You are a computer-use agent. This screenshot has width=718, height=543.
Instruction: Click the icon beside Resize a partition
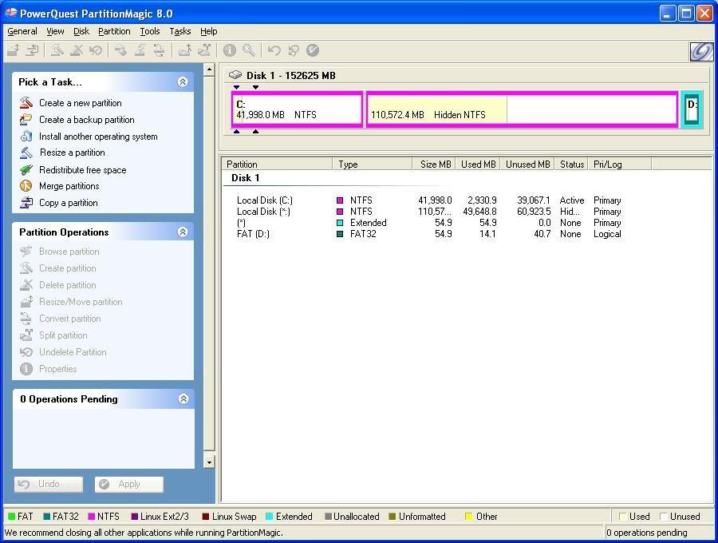point(26,153)
